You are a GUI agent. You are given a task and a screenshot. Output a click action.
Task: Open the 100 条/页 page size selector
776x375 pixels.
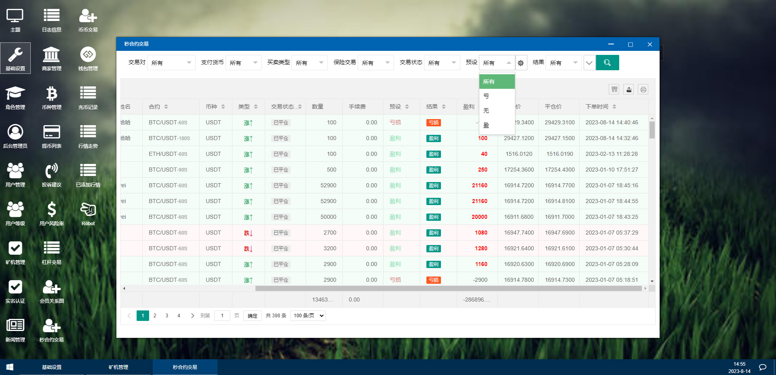[x=308, y=316]
